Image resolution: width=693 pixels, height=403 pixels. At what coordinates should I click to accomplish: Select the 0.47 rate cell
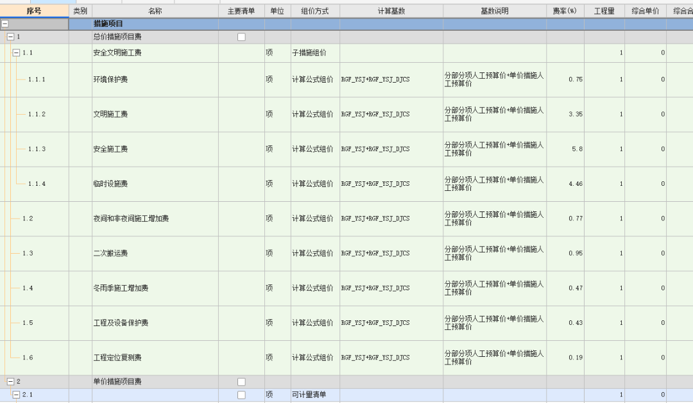pos(565,288)
